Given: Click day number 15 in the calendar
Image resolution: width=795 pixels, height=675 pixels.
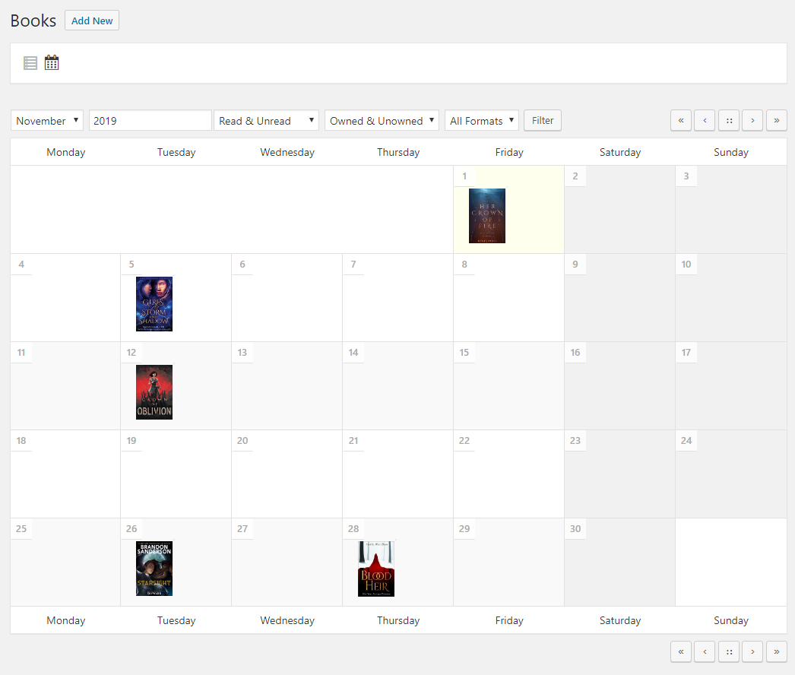Looking at the screenshot, I should (x=464, y=353).
